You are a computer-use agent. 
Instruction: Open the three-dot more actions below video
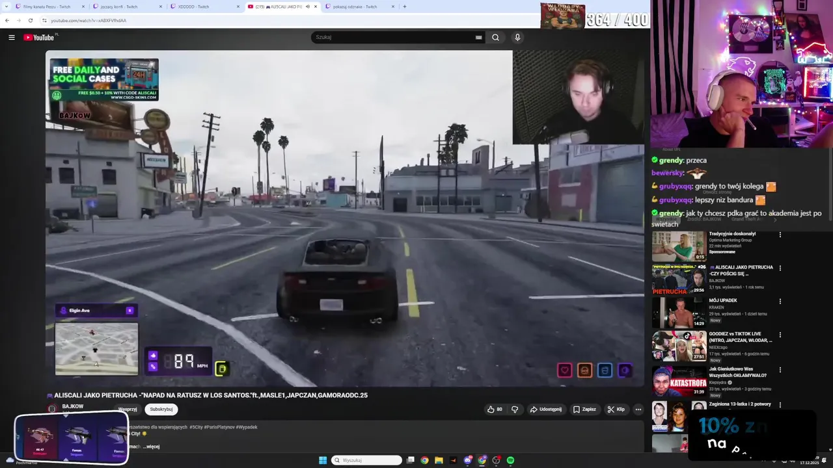pyautogui.click(x=638, y=409)
